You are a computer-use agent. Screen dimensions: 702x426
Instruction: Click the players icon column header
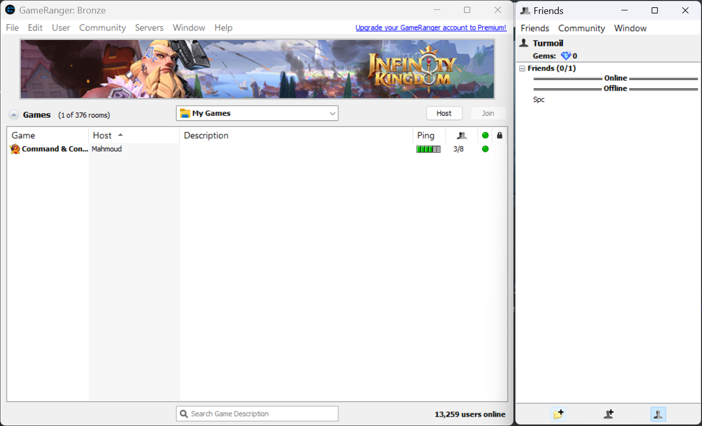461,135
